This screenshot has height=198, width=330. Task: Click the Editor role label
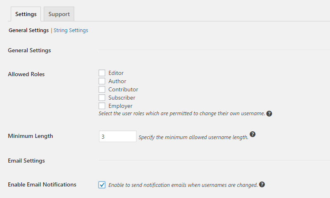point(116,73)
